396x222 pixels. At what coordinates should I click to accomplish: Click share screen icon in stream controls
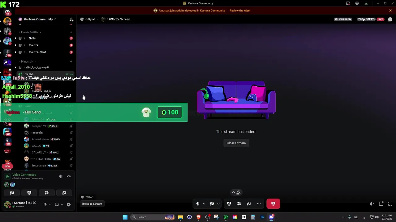229,203
